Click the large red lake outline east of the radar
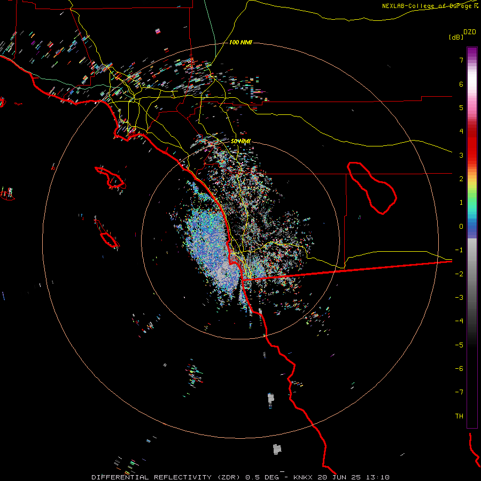Viewport: 481px width, 481px height. click(x=372, y=188)
